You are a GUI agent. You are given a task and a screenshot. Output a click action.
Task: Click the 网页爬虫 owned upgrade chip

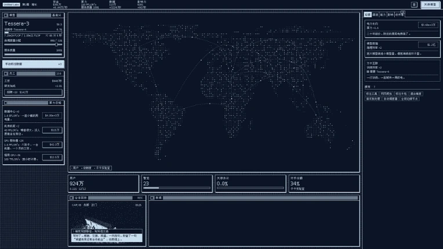386,94
